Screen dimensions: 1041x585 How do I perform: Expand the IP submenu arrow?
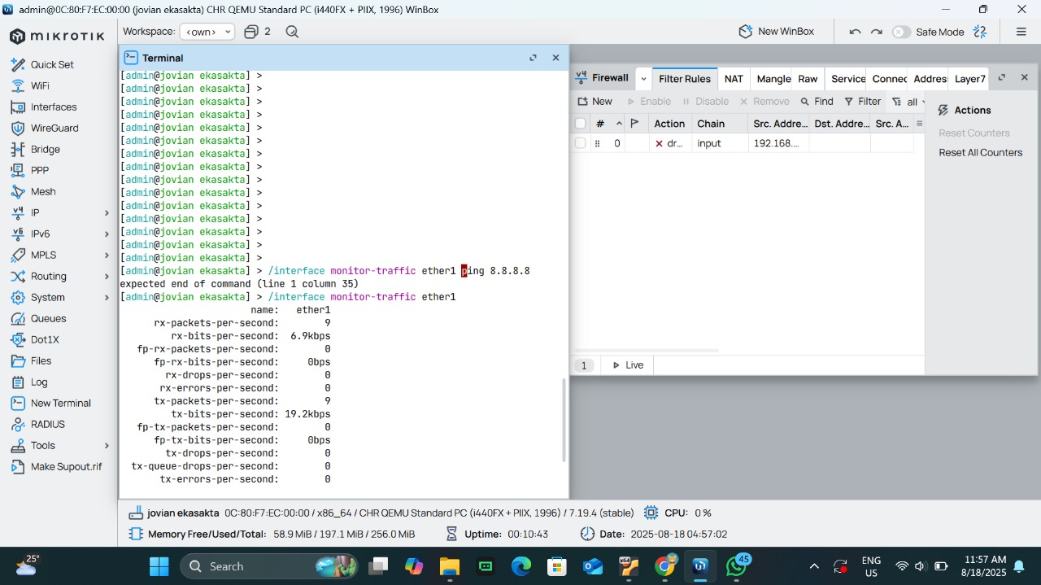click(x=107, y=212)
